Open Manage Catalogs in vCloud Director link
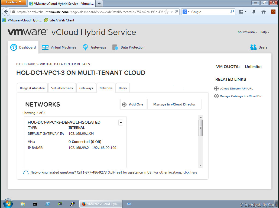 [x=240, y=96]
